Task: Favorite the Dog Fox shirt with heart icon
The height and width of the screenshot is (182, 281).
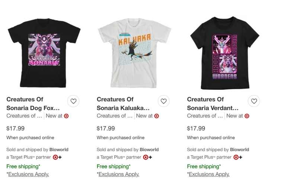Action: click(73, 101)
